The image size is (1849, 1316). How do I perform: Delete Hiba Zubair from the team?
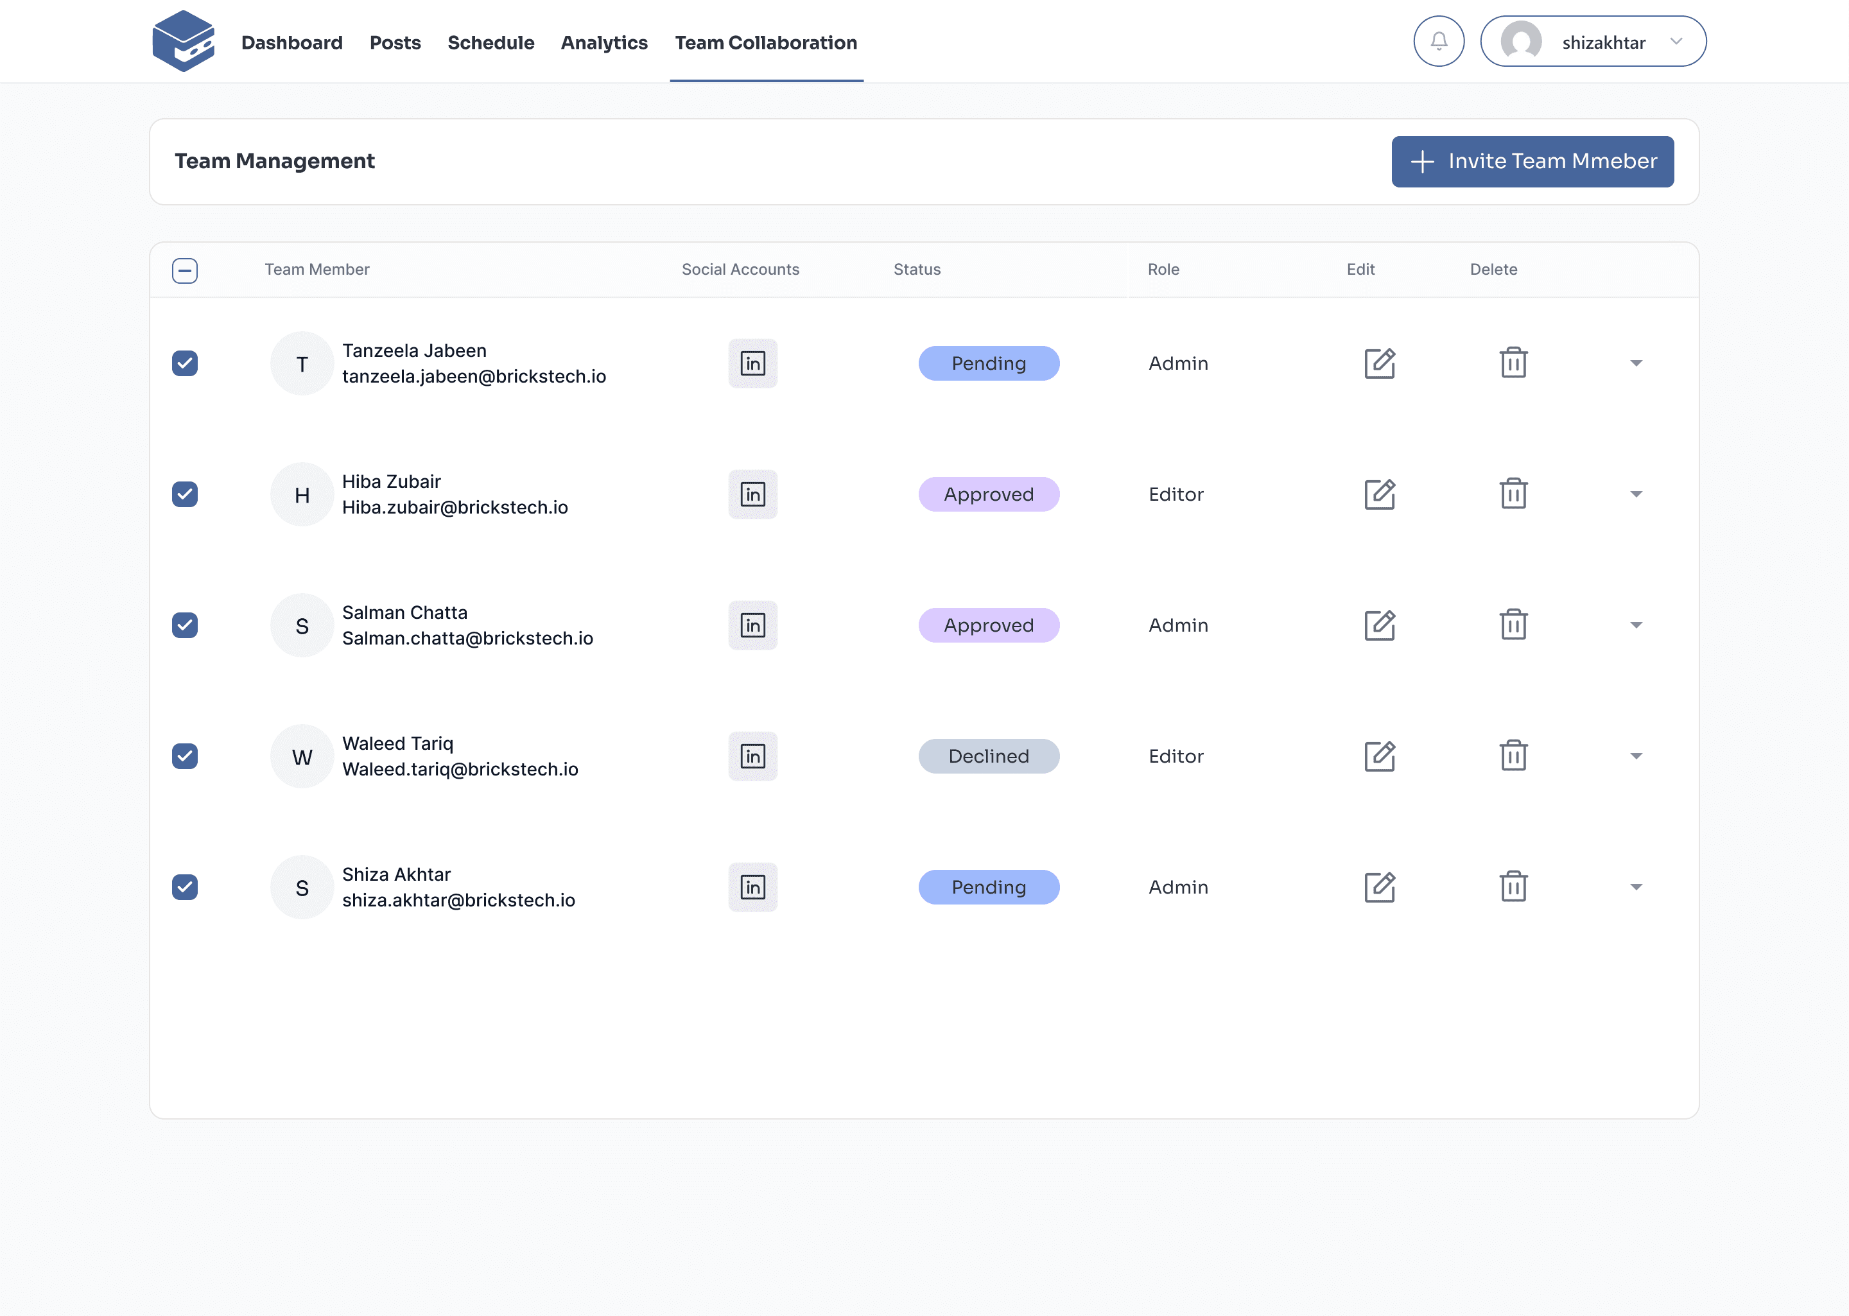pyautogui.click(x=1512, y=494)
